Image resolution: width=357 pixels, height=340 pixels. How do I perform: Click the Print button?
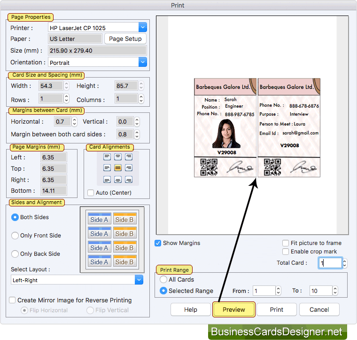click(277, 309)
